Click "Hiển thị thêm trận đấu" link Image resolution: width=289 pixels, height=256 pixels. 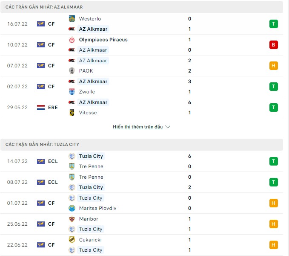137,127
